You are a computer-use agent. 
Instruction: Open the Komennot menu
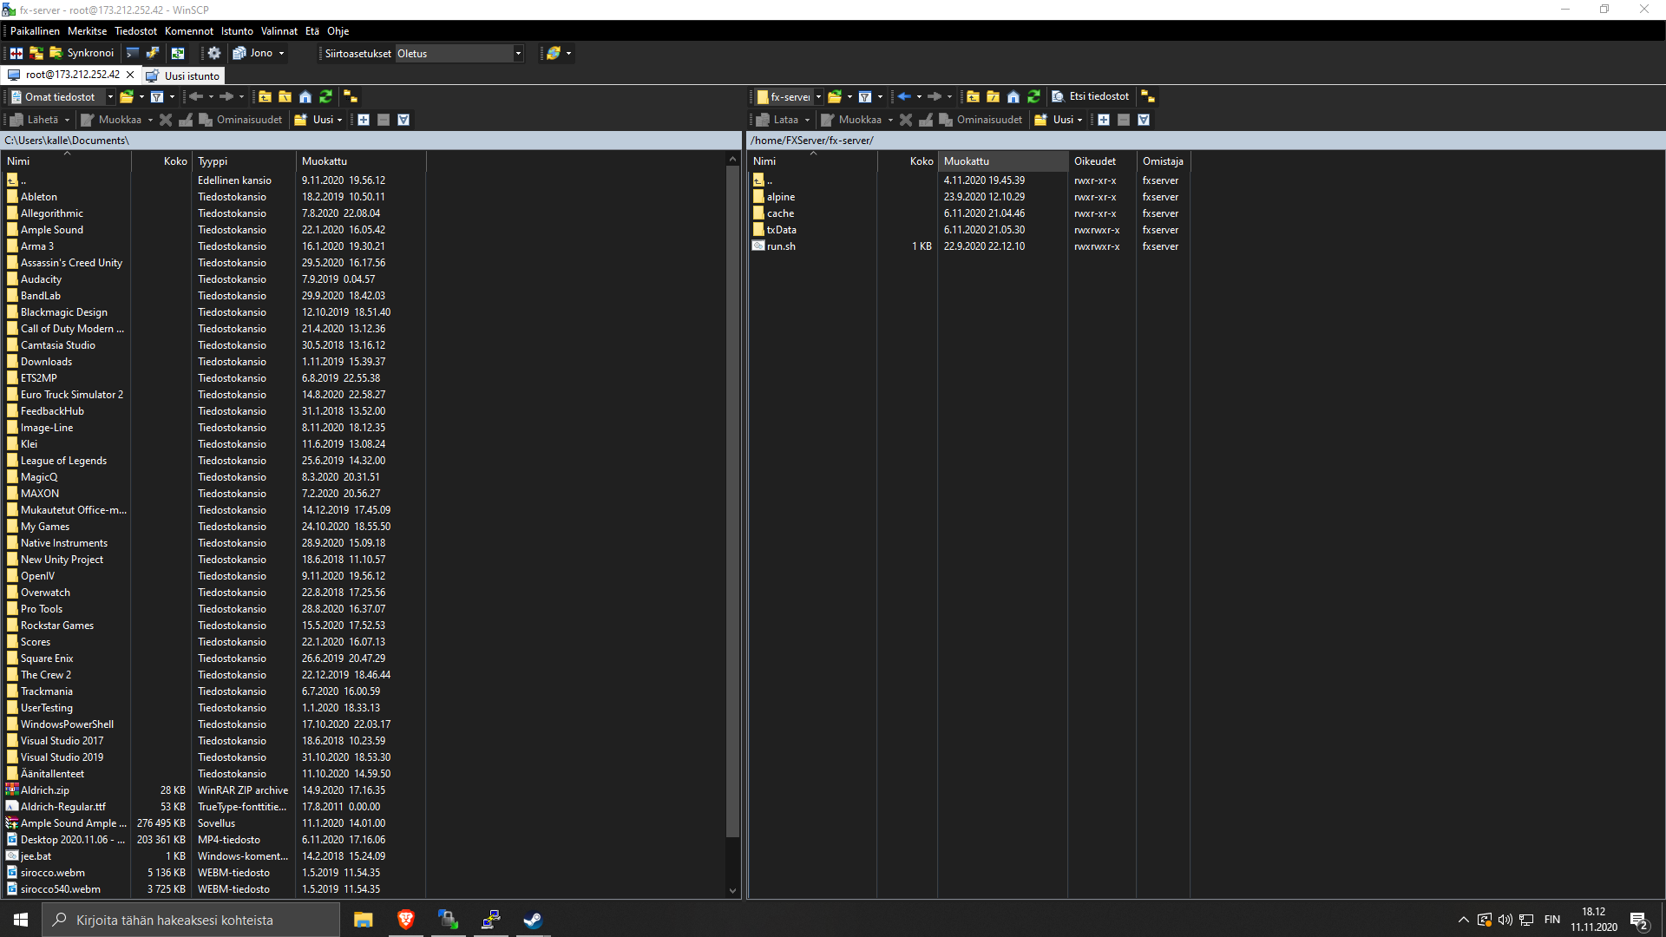188,31
